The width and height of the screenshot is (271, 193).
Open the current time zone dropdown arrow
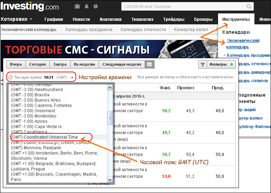click(72, 77)
